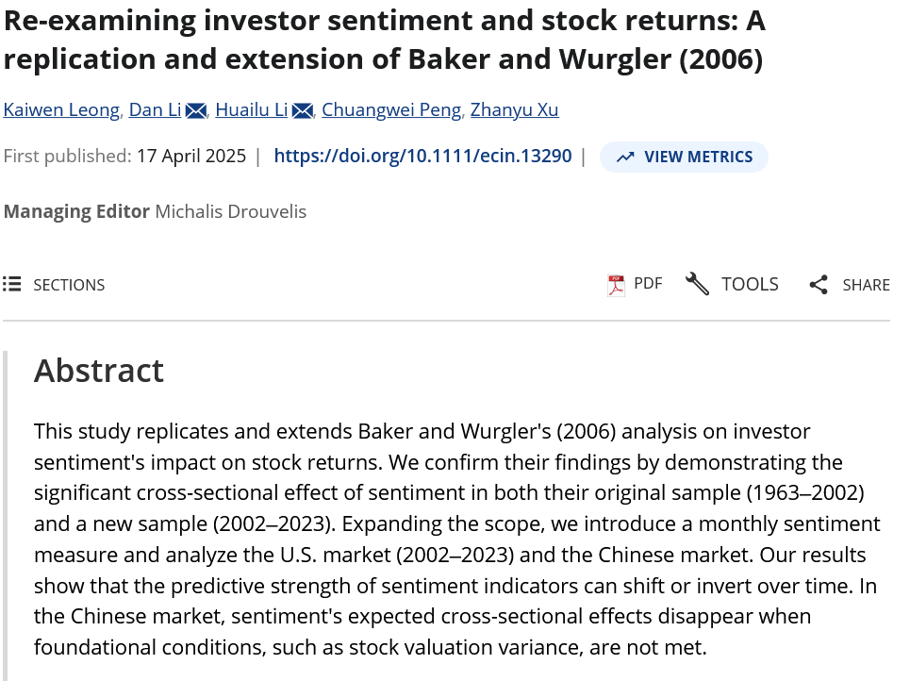
Task: Click the Share icon
Action: click(x=819, y=285)
